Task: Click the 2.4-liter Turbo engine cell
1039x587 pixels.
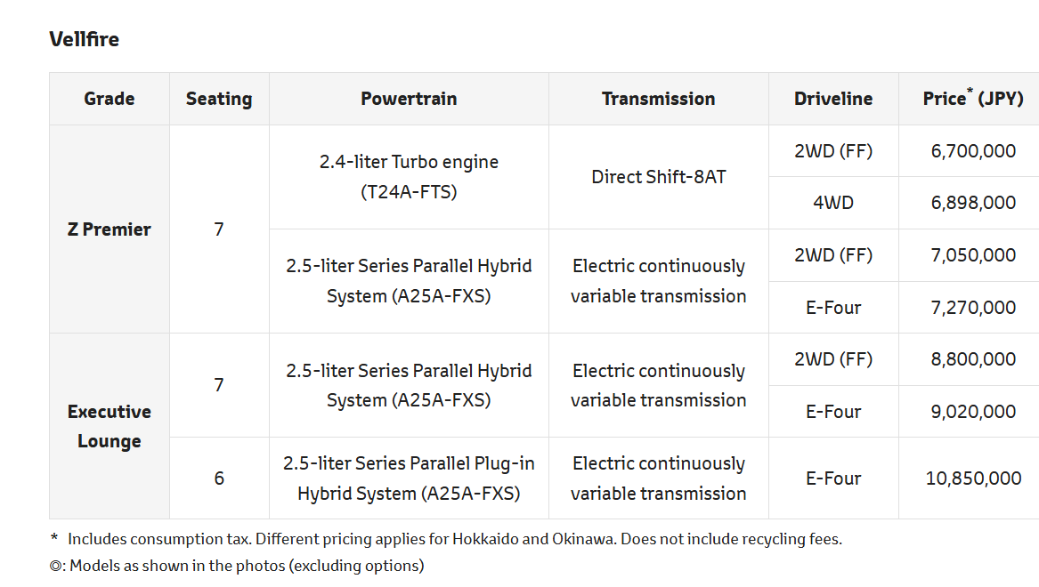Action: pos(409,177)
